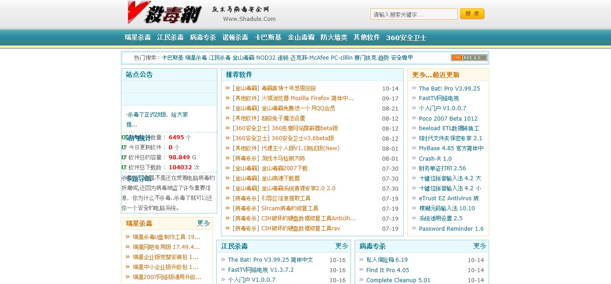Image resolution: width=611 pixels, height=284 pixels.
Task: Click hot search link 卡巴斯基
Action: point(173,58)
